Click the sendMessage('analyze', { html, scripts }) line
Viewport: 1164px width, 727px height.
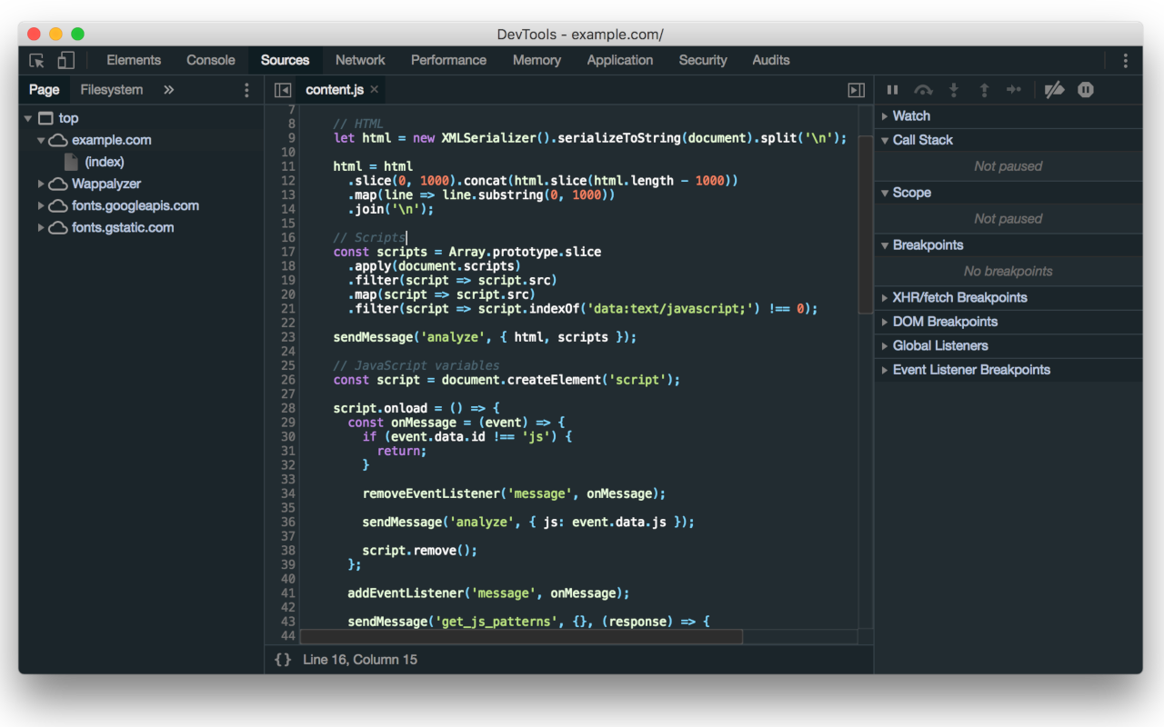pos(485,337)
